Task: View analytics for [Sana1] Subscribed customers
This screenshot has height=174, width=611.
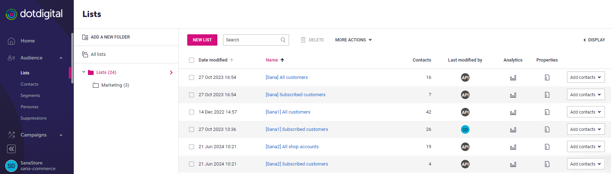Action: click(513, 130)
